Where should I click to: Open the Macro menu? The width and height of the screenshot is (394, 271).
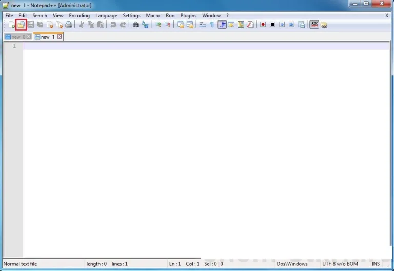pyautogui.click(x=153, y=15)
